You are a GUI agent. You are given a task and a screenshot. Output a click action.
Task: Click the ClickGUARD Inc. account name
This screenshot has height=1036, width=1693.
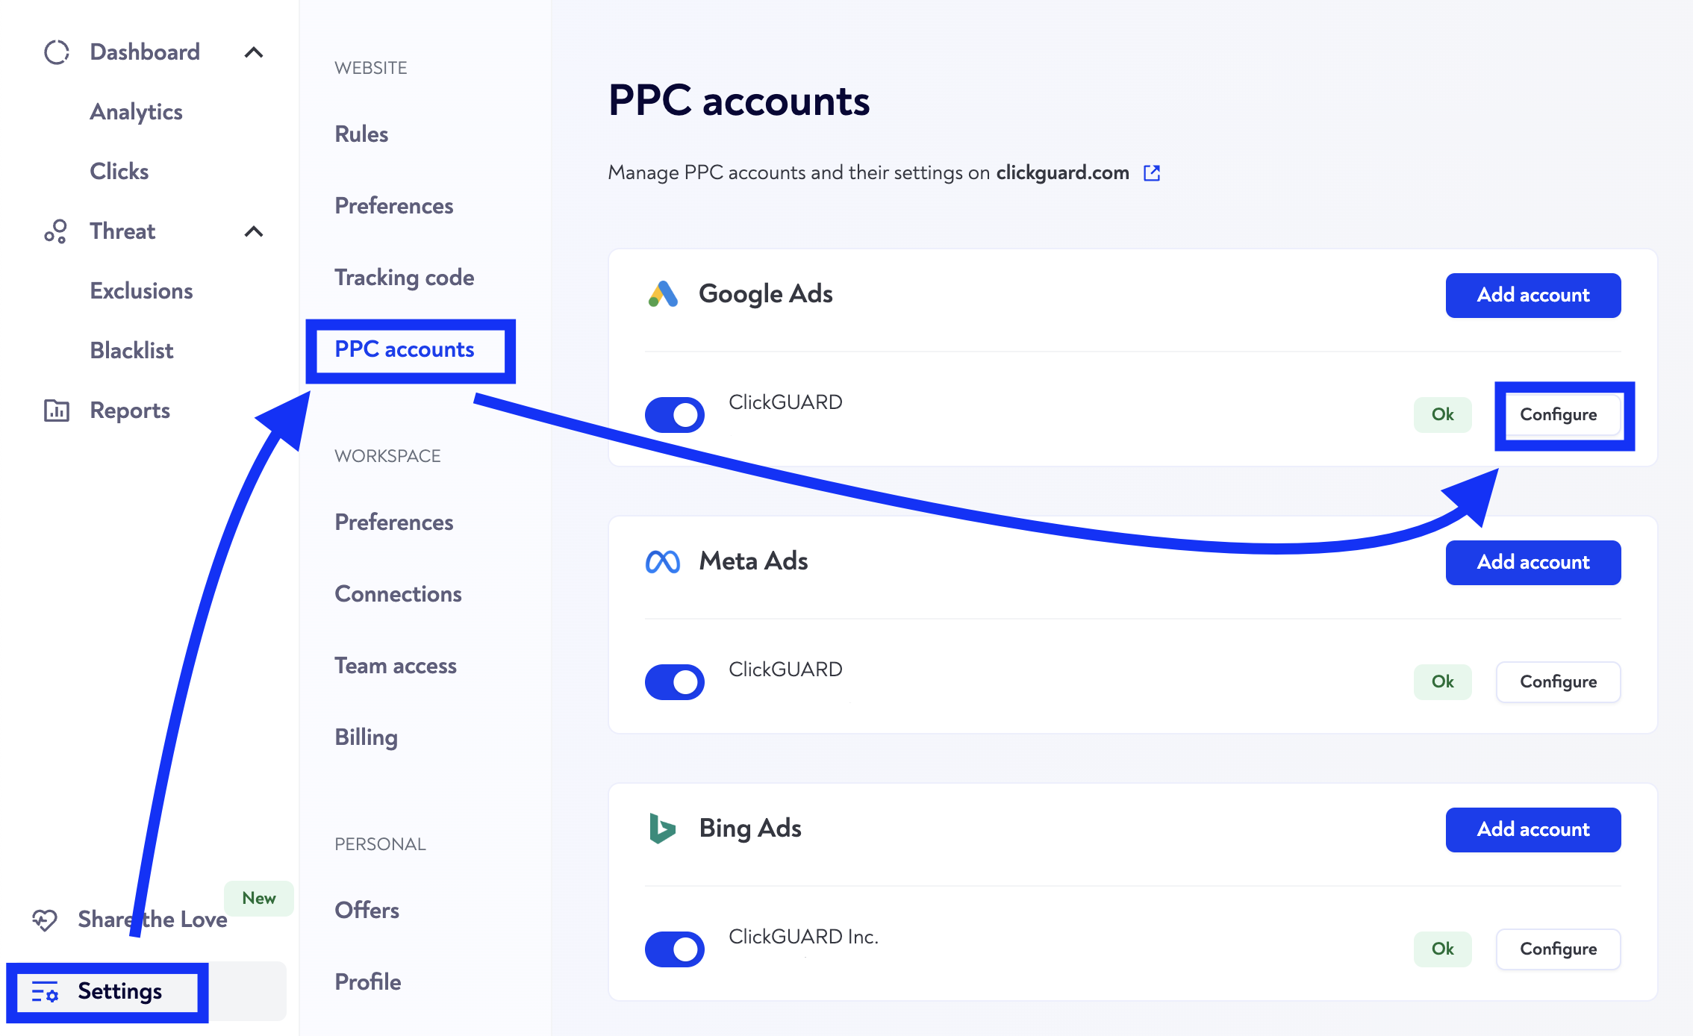[x=803, y=937]
